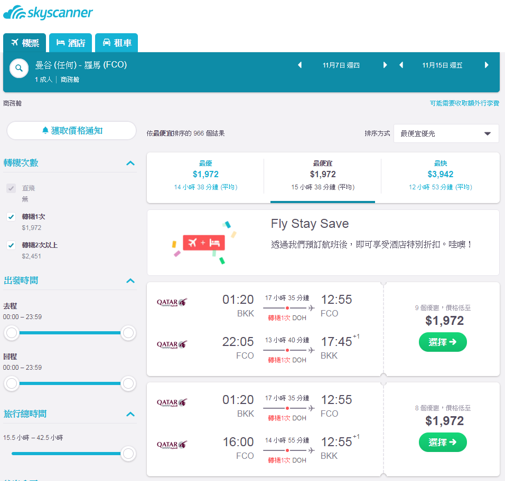This screenshot has width=505, height=481.
Task: Go to next return date arrow
Action: pos(487,65)
